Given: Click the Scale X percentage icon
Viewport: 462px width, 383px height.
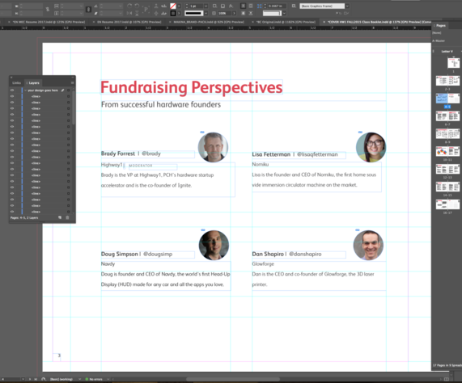Looking at the screenshot, I should coord(57,6).
